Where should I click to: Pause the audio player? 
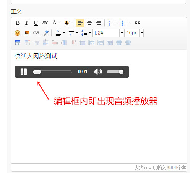(x=24, y=72)
